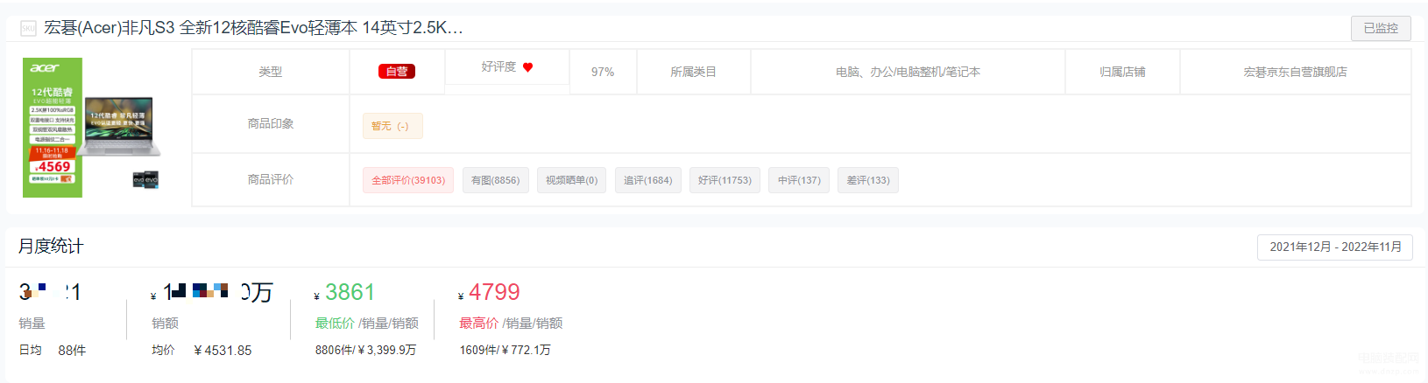Select the 视频晒单(0) filter
Viewport: 1428px width, 383px height.
(571, 180)
